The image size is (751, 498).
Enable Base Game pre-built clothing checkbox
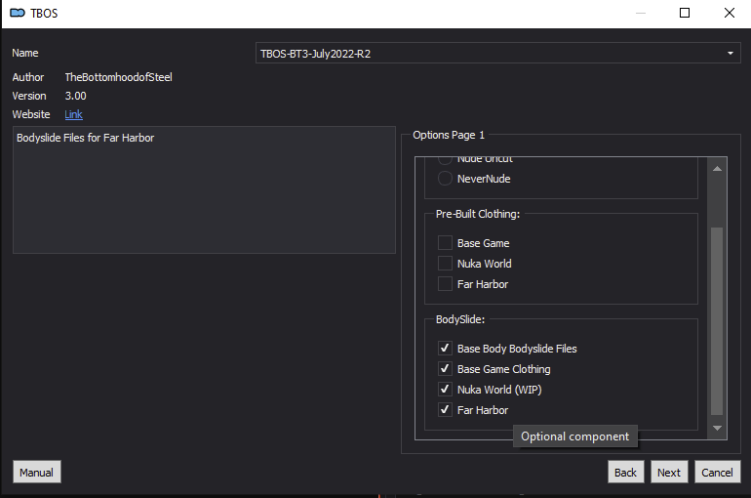coord(445,243)
